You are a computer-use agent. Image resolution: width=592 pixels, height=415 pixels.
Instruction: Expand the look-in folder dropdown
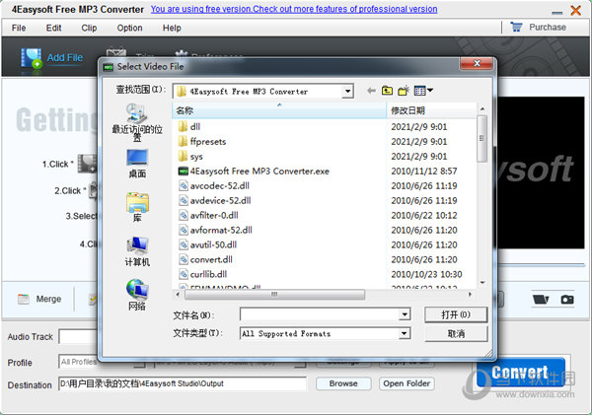point(347,91)
